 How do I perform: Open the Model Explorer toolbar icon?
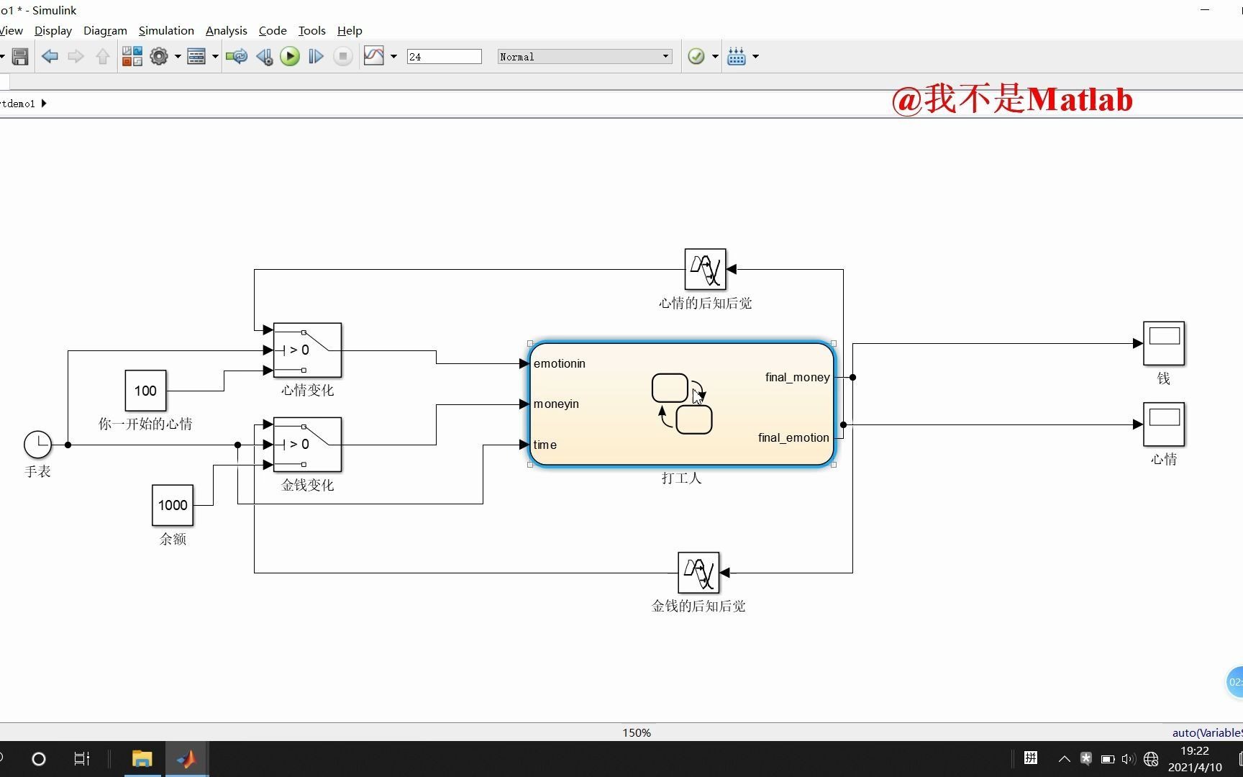198,56
